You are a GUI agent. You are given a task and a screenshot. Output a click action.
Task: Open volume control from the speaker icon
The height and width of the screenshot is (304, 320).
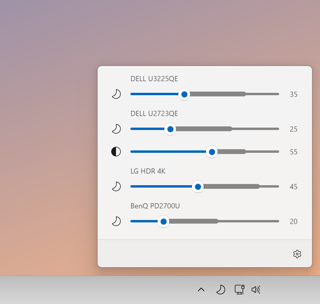point(256,290)
